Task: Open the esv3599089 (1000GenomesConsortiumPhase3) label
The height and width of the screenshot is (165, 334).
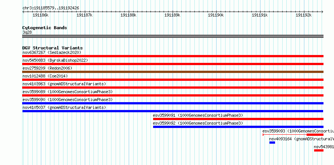Action: pos(68,92)
